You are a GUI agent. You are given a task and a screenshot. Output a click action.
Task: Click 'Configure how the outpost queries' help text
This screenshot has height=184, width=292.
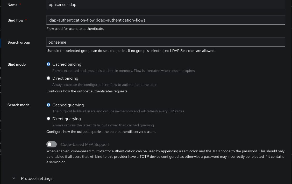click(x=101, y=132)
